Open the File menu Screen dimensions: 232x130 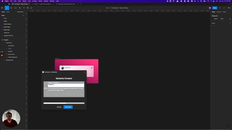[11, 1]
